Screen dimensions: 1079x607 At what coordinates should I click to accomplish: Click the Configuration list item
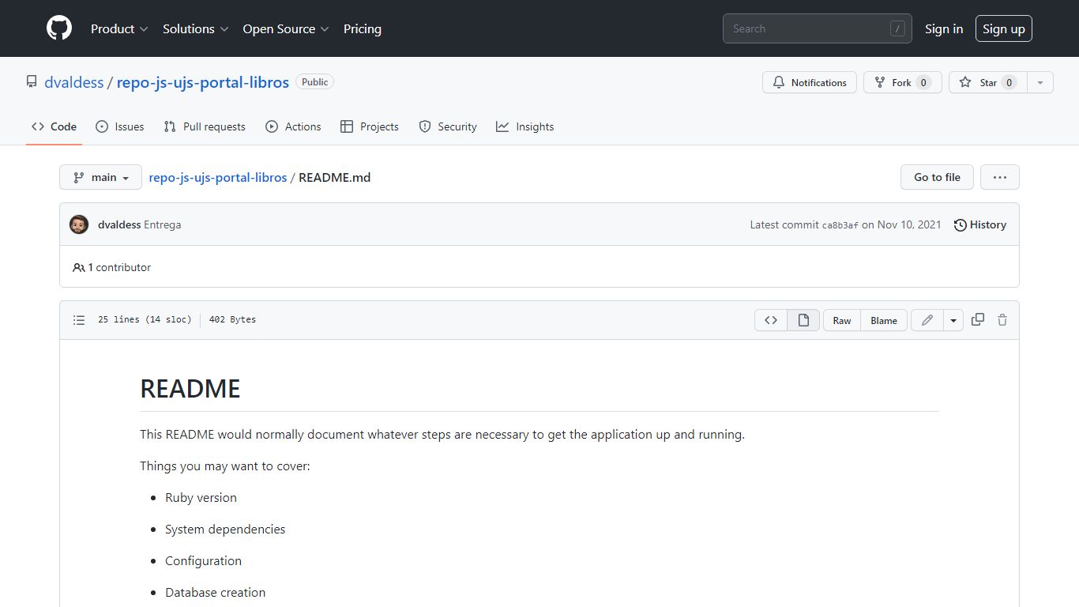pyautogui.click(x=203, y=560)
